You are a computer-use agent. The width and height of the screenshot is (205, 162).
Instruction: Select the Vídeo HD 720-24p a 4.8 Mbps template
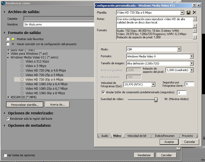click(x=46, y=70)
